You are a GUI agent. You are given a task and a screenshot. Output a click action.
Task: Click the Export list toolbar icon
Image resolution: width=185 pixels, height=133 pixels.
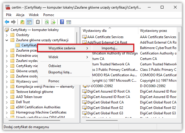(53, 22)
